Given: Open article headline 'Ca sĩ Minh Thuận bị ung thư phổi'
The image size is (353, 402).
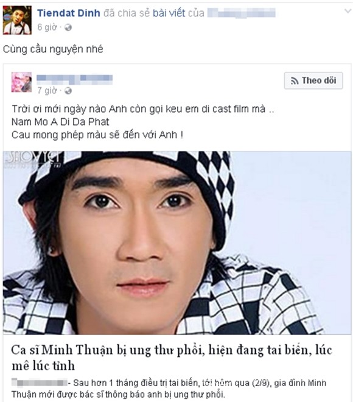Looking at the screenshot, I should tap(172, 358).
